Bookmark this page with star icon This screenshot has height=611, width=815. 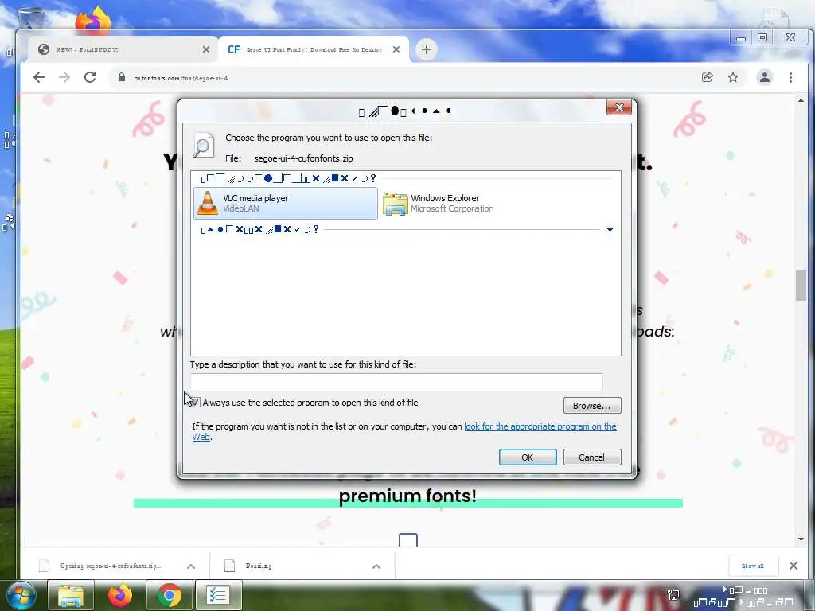733,77
